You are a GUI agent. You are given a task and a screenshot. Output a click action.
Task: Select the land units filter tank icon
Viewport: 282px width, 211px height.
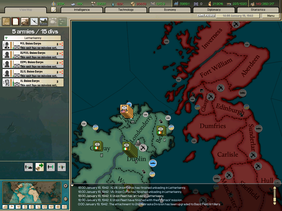tap(25, 21)
